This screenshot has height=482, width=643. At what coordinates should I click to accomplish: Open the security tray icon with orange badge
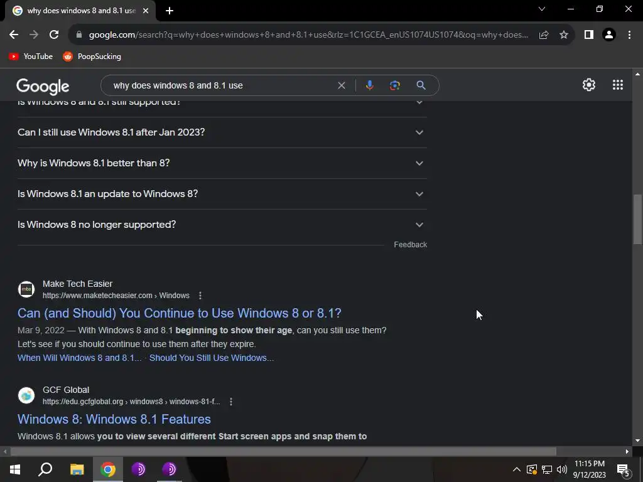click(532, 469)
